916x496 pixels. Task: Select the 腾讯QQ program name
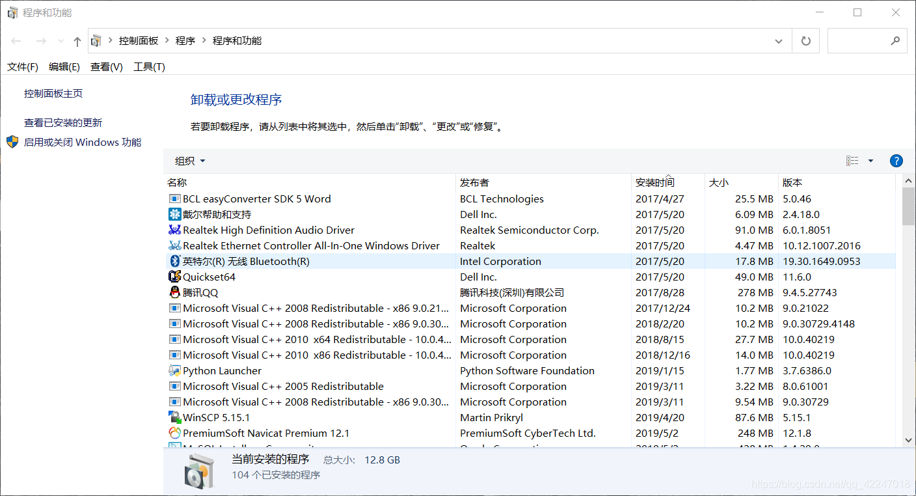coord(200,293)
